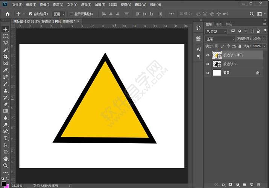Select the Crop tool
Image resolution: width=269 pixels, height=188 pixels.
coord(6,56)
